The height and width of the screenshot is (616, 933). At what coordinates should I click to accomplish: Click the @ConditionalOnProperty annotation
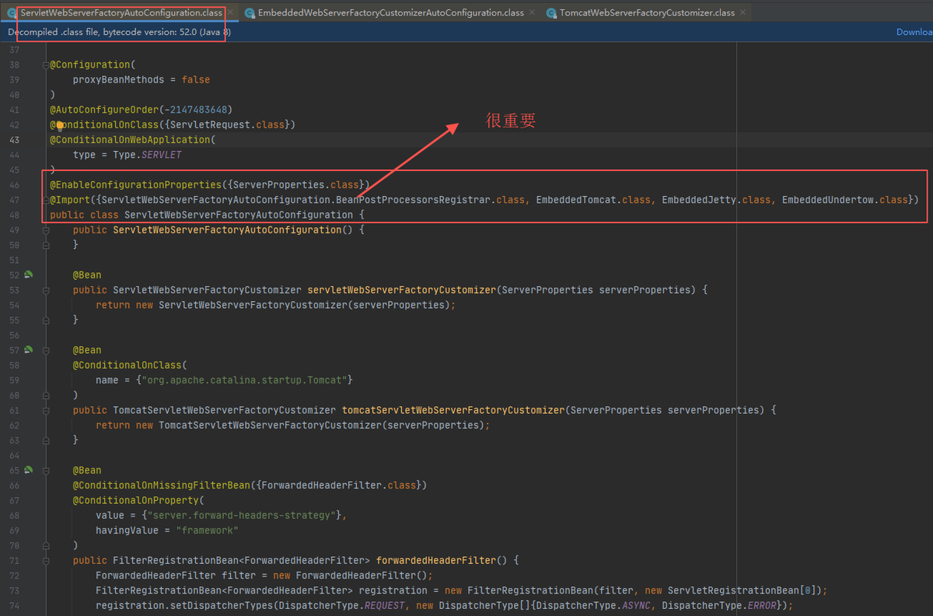point(136,500)
